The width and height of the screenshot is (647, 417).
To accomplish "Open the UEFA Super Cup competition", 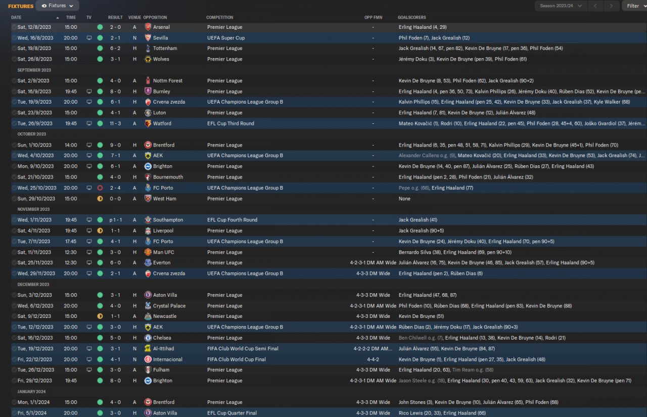I will click(x=226, y=38).
